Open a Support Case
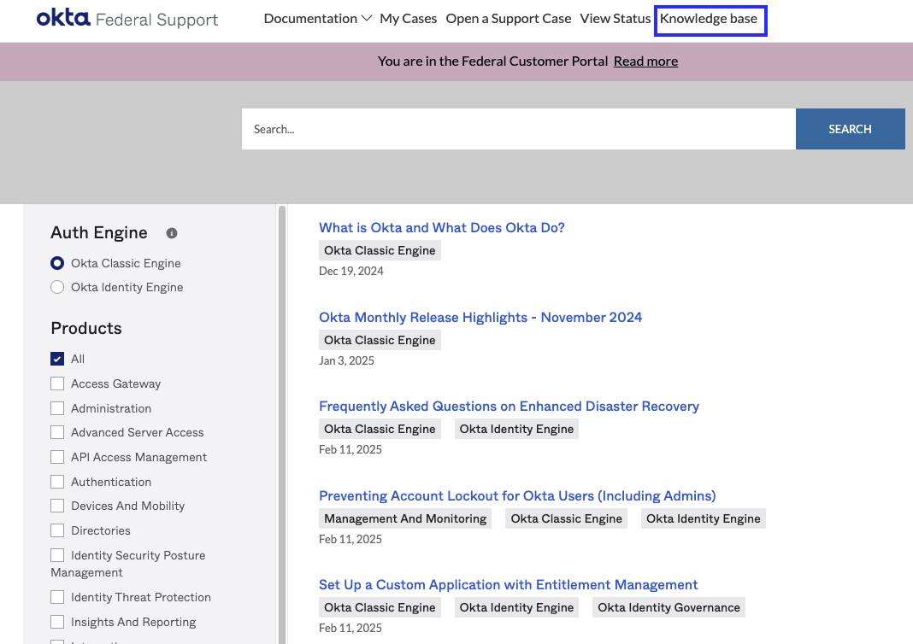 [508, 18]
